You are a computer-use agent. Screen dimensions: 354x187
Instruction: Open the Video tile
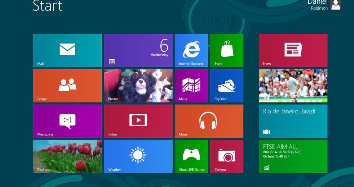138,121
